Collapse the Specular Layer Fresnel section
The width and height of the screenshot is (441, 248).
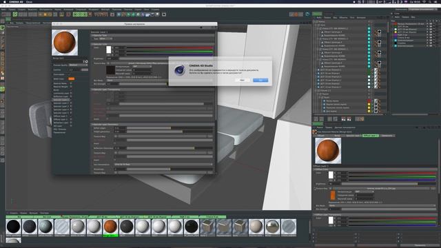[x=153, y=124]
